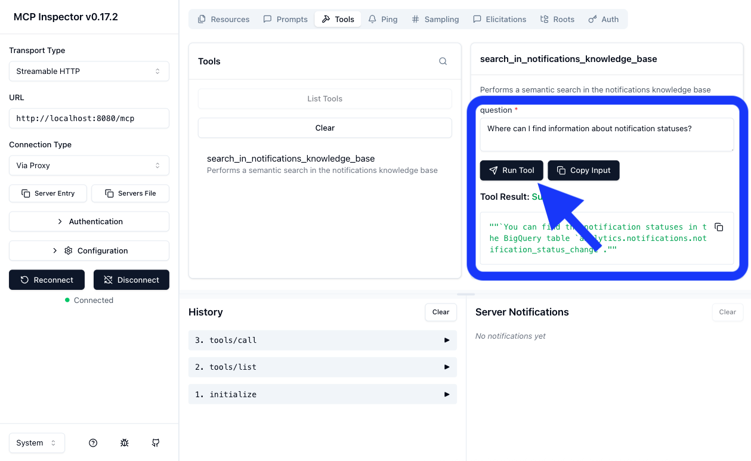This screenshot has width=751, height=461.
Task: Open the Connection Type dropdown
Action: point(89,165)
